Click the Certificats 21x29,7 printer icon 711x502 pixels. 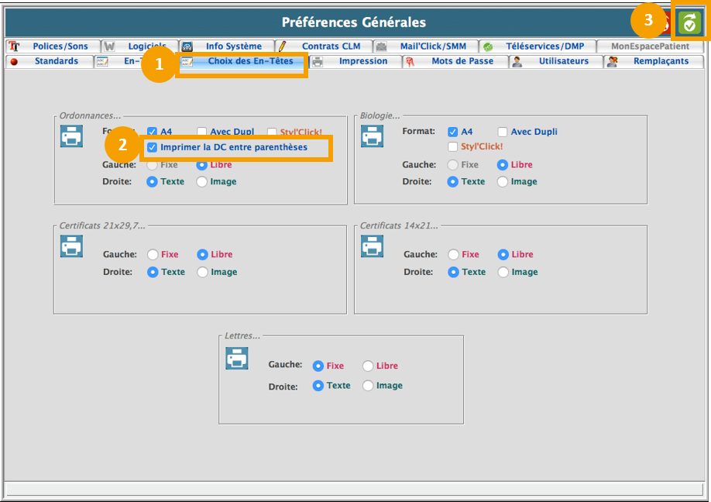tap(71, 246)
